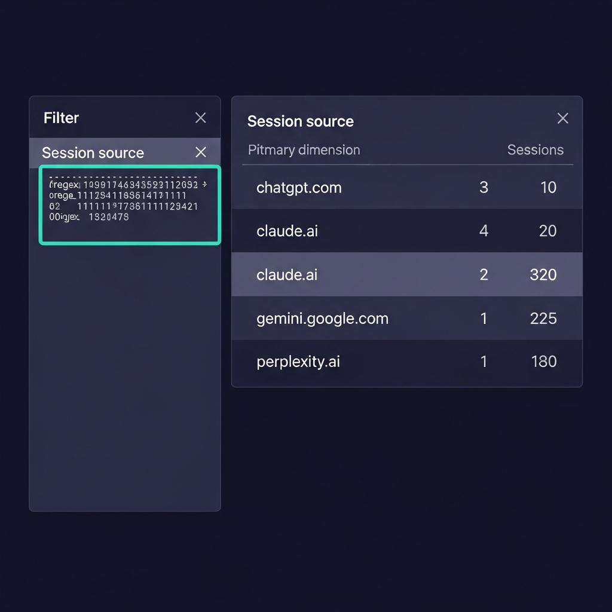Click into the regex filter text box

click(x=130, y=206)
